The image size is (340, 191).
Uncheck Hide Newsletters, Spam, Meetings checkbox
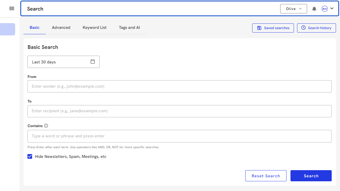point(30,156)
